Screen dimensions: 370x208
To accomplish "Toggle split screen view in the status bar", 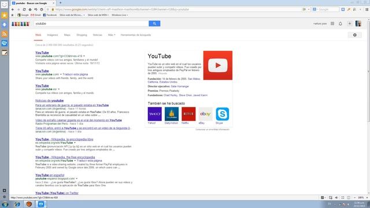I will [x=349, y=198].
